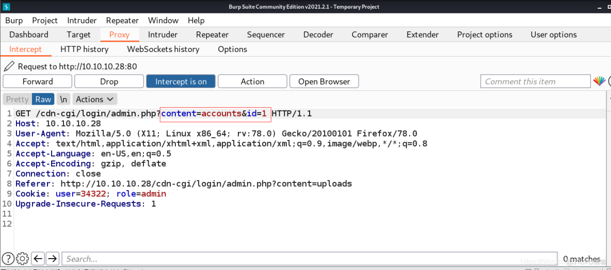
Task: Click the Referer header line
Action: click(184, 183)
